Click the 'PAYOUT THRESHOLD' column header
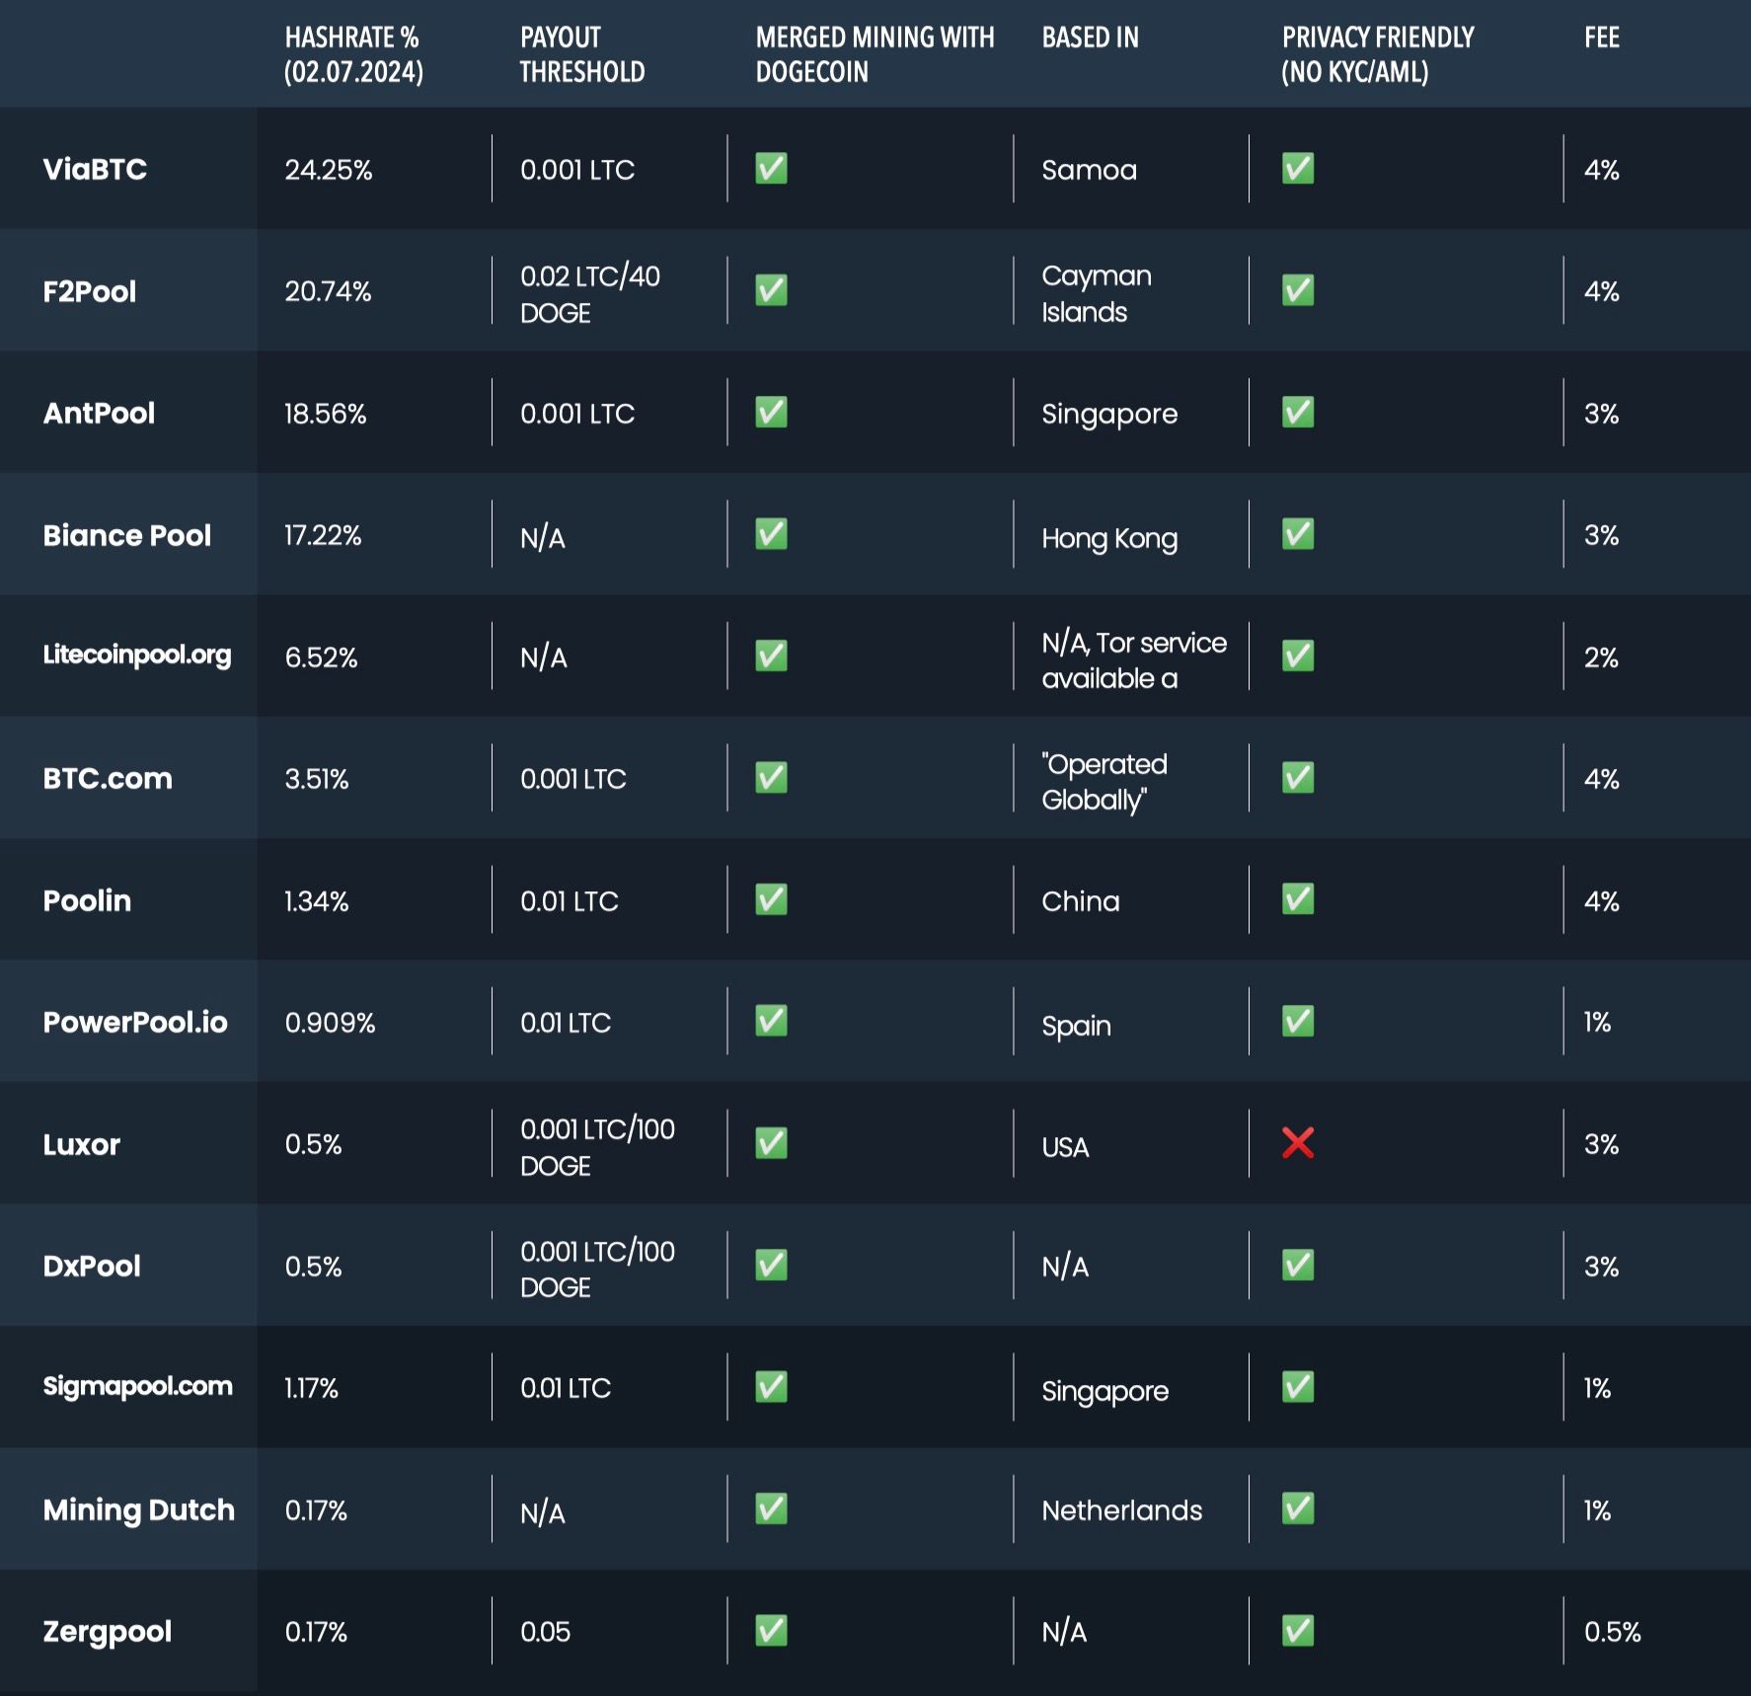This screenshot has height=1696, width=1751. click(582, 54)
